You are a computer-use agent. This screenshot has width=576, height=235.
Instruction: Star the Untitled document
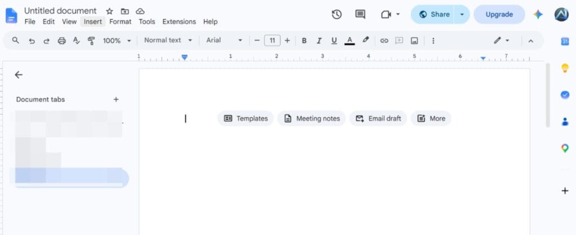[x=110, y=11]
